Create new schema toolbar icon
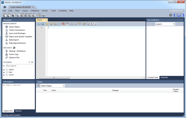Screen dimensions: 186x118 pyautogui.click(x=19, y=15)
